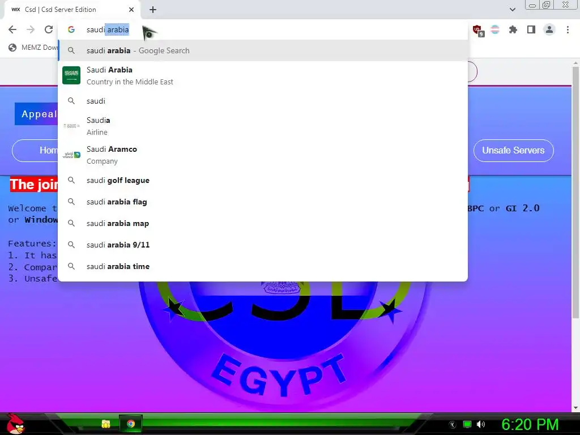This screenshot has height=435, width=580.
Task: Choose the Saudi Aramco Company suggestion
Action: [x=263, y=155]
